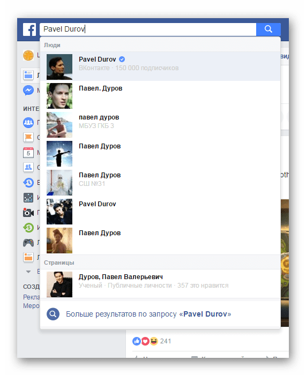Open the News Feed sidebar icon

pos(28,76)
